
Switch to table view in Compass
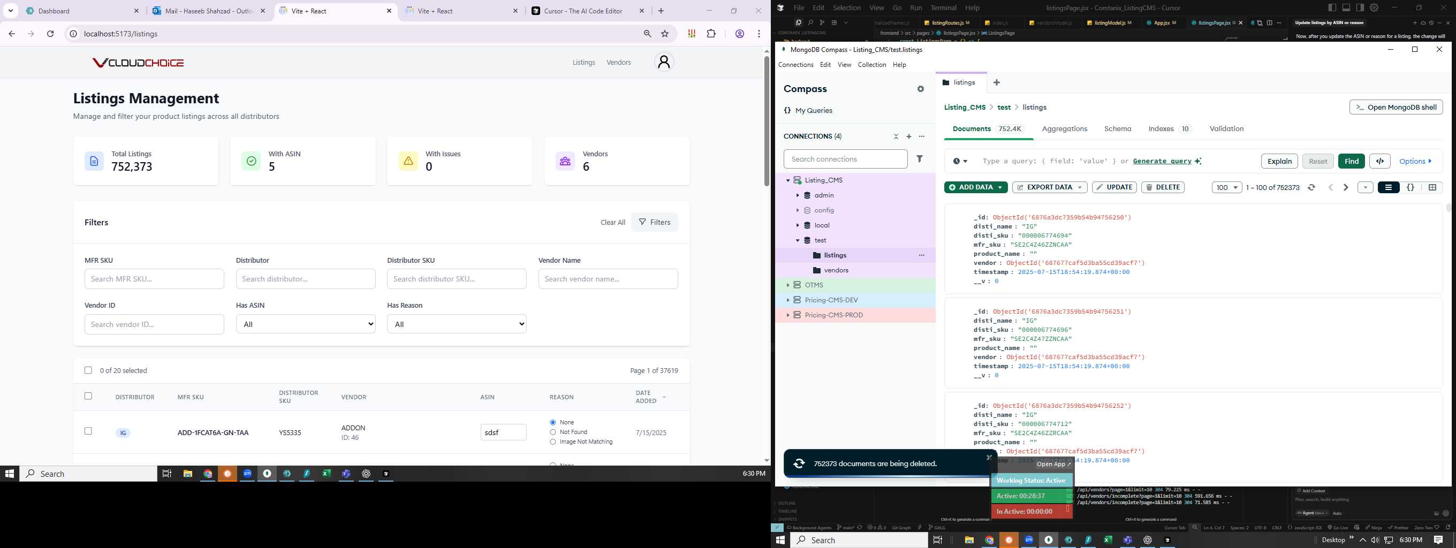click(x=1432, y=187)
